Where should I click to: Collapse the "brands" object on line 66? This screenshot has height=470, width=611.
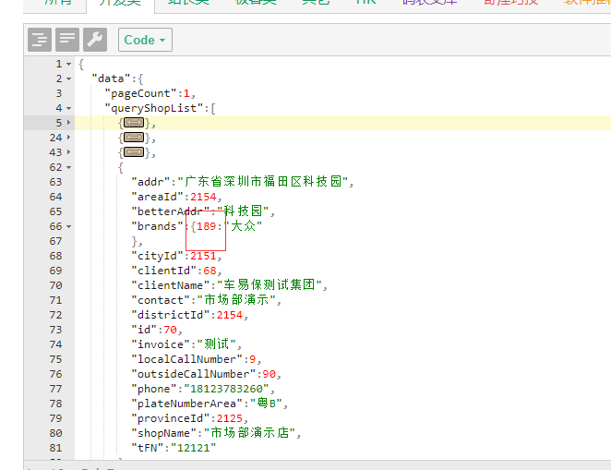pos(69,226)
